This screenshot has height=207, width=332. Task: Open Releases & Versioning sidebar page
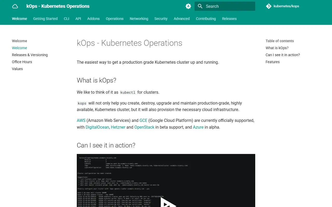click(30, 55)
